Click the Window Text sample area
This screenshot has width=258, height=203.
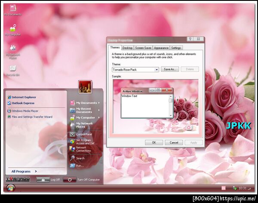pos(145,106)
